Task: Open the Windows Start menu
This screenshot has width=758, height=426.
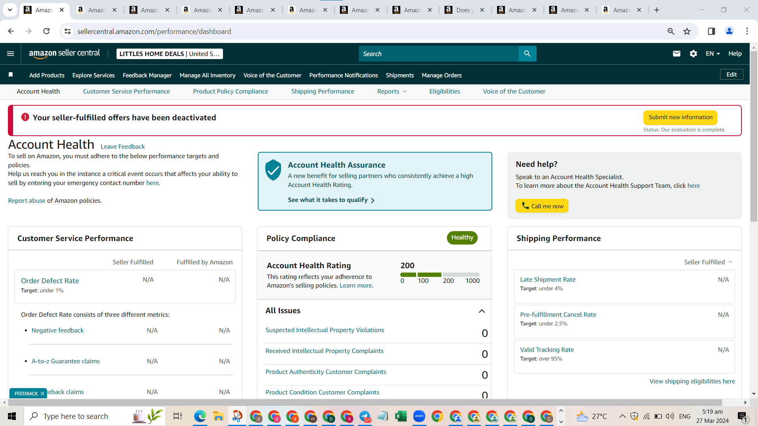Action: tap(12, 416)
